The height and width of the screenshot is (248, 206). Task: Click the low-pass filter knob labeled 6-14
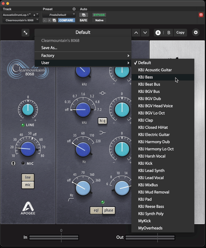(x=122, y=188)
